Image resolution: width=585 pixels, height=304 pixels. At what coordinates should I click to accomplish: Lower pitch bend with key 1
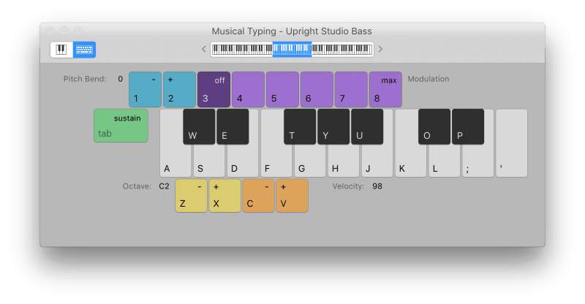145,90
